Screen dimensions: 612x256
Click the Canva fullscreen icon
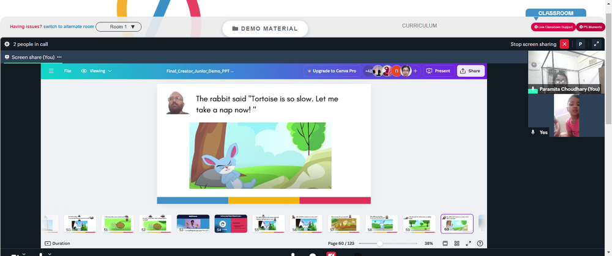(468, 243)
